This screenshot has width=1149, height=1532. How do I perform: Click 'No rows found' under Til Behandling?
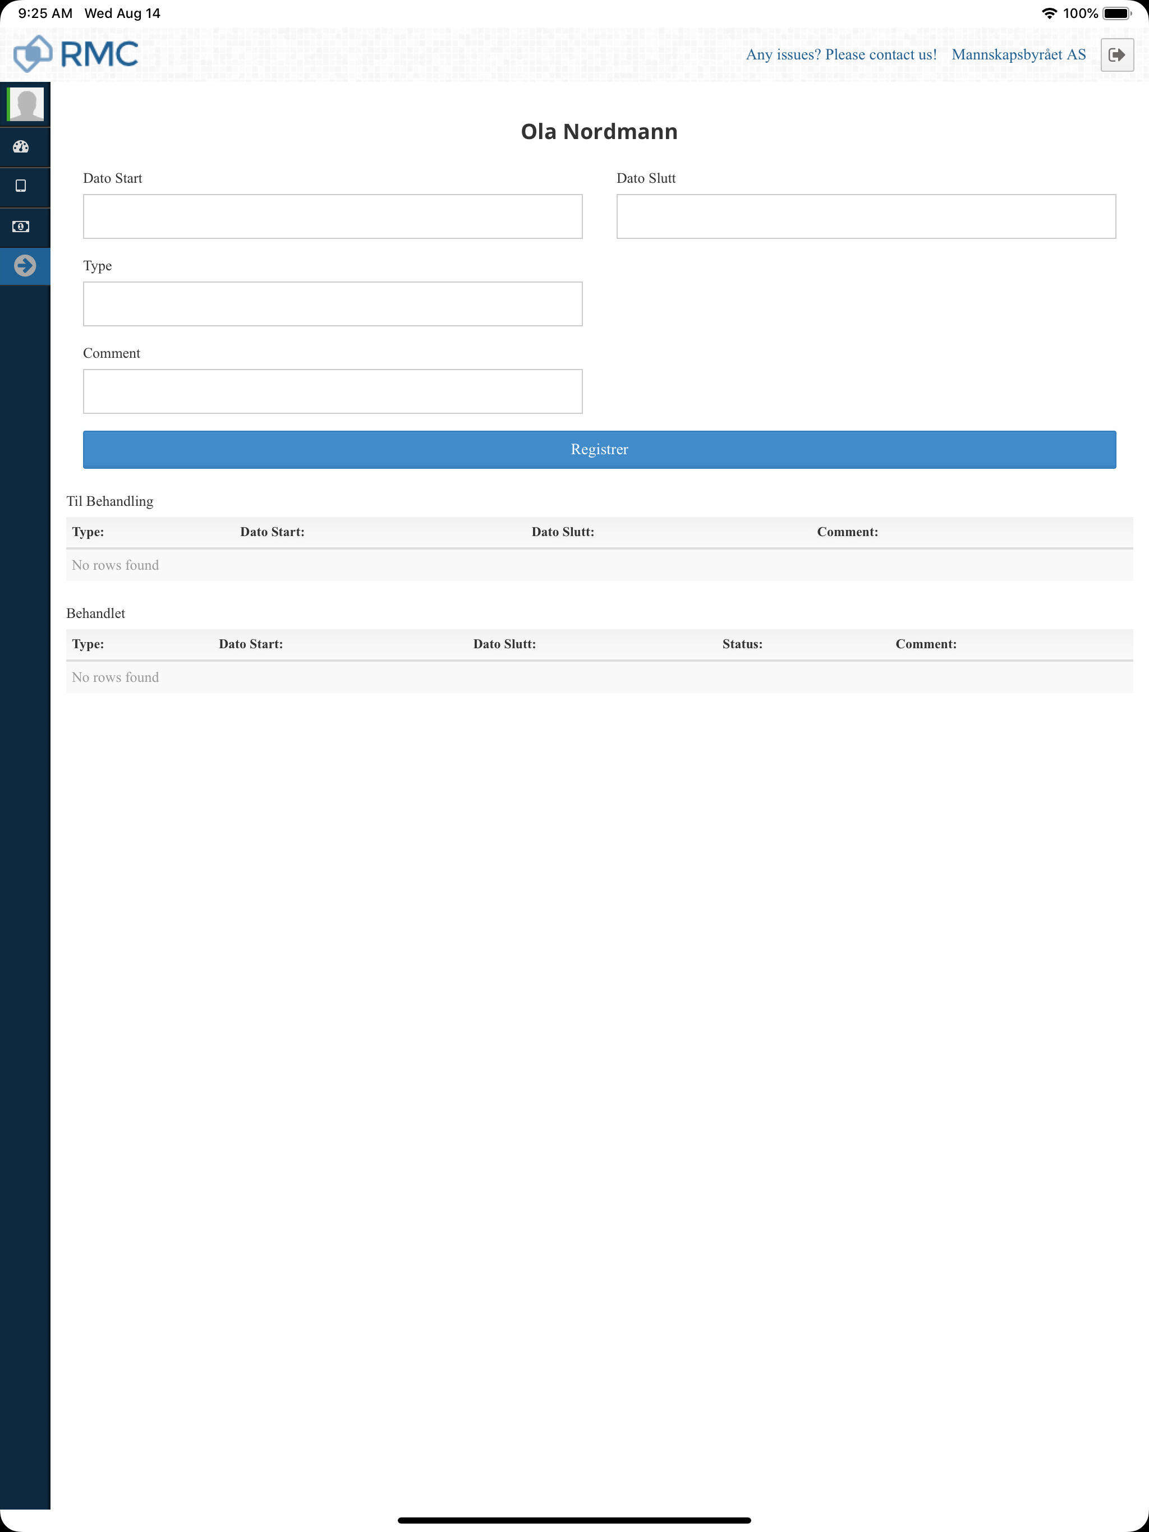click(x=115, y=565)
